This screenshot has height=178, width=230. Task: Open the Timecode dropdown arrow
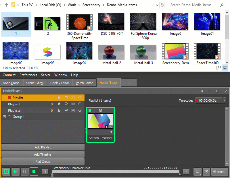tap(225, 100)
